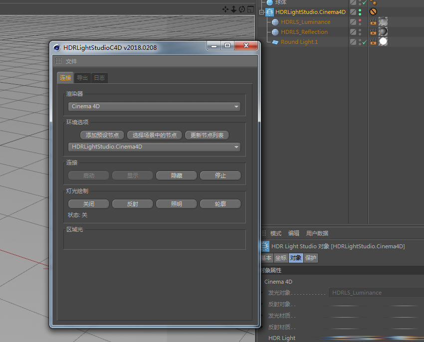Click the 关闭 light paint button
Image resolution: width=424 pixels, height=342 pixels.
[89, 204]
